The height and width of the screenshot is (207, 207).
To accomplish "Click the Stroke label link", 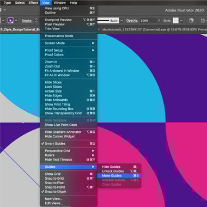I will [27, 21].
